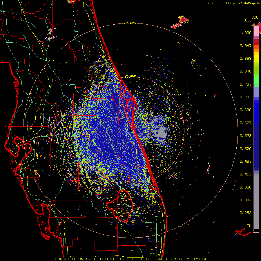This screenshot has width=261, height=261.
Task: Click the 9 MAY 25 18:14 timestamp
Action: point(188,259)
